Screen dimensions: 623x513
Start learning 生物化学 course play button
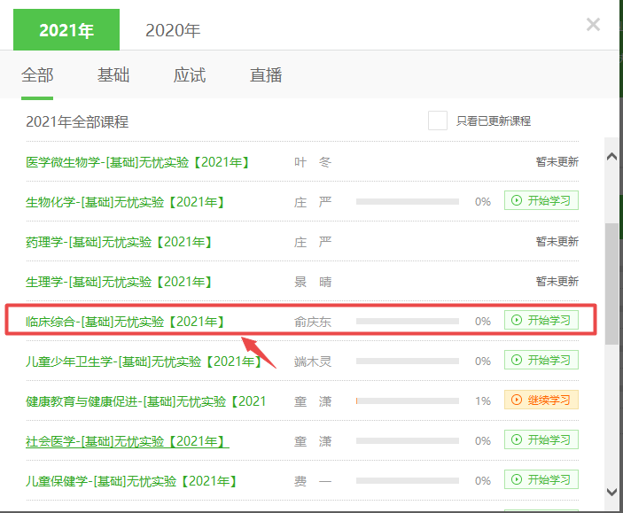tap(541, 201)
